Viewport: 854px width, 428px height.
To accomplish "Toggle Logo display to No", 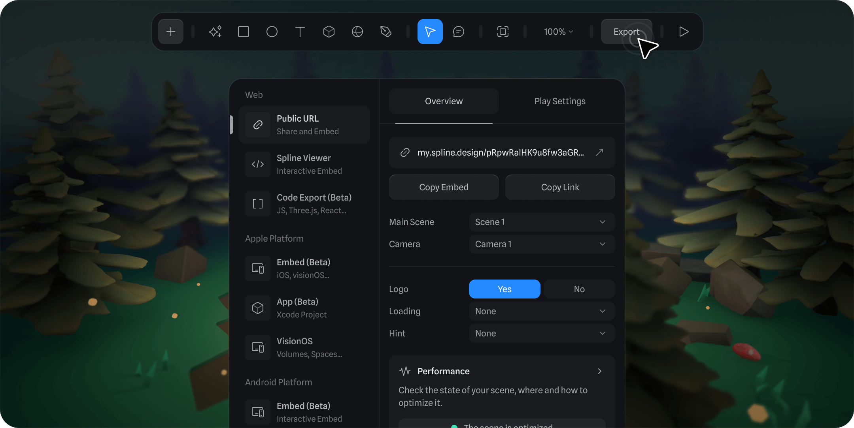I will click(578, 289).
